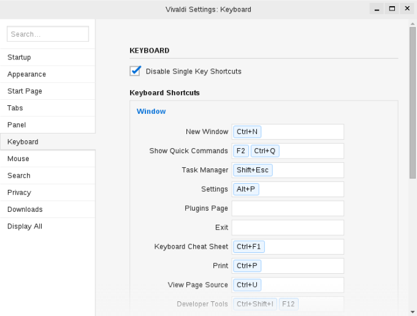Screen dimensions: 417x316
Task: Open the Start Page settings section
Action: pos(48,91)
